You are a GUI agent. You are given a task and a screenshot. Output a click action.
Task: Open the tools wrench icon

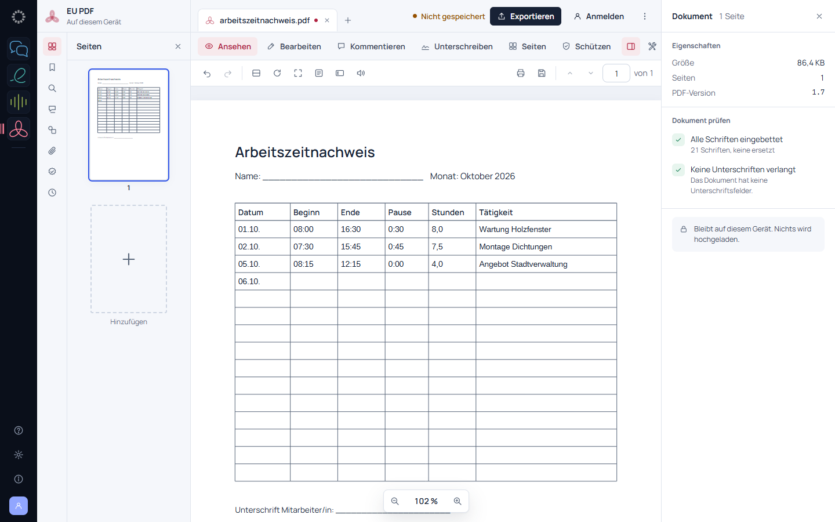(652, 46)
